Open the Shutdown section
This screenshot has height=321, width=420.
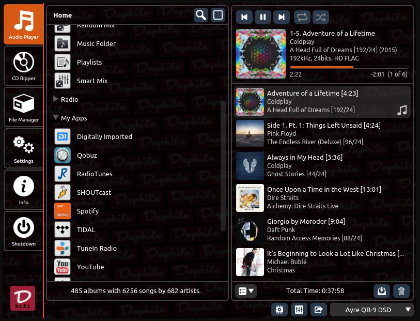point(24,231)
